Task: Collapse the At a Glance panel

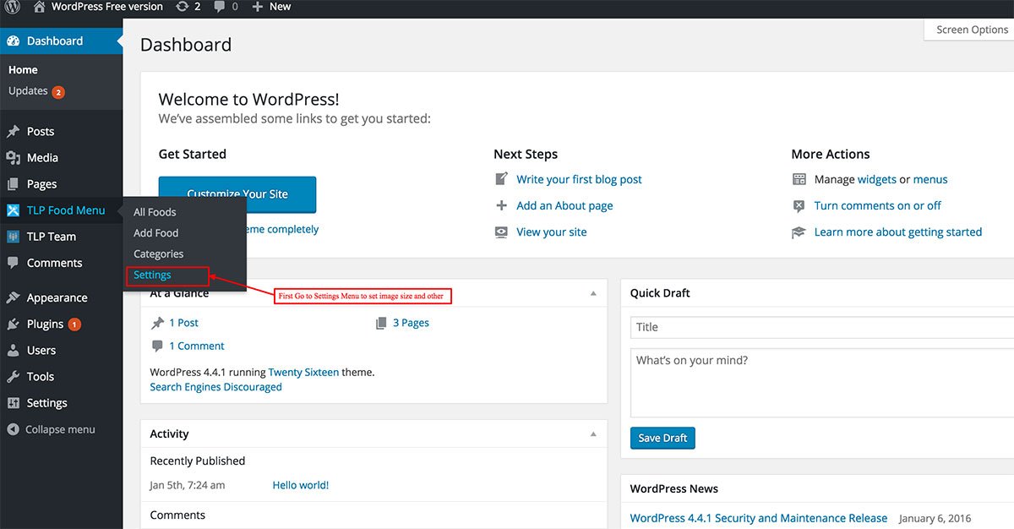Action: tap(593, 293)
